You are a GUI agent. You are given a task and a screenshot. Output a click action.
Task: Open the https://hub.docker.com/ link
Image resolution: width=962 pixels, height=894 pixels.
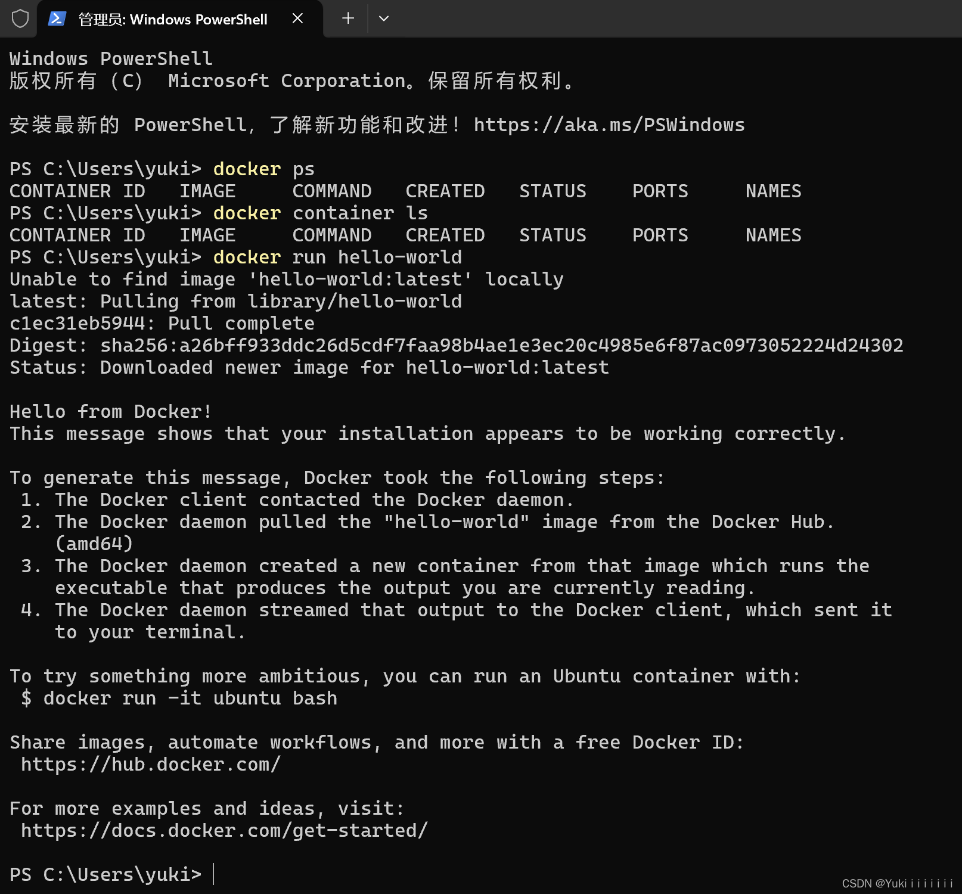pyautogui.click(x=151, y=765)
